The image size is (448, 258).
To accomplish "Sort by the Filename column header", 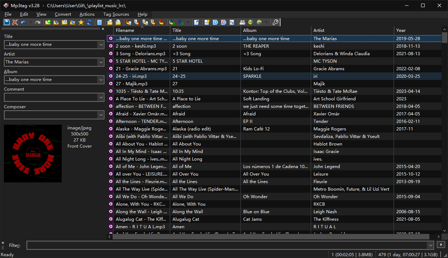I will pyautogui.click(x=142, y=30).
